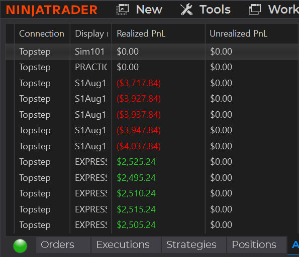Sort by the Display name column header
The width and height of the screenshot is (299, 257).
91,34
